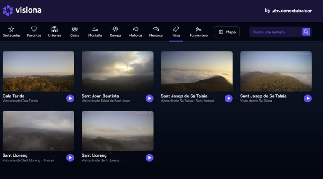Open the conectabalear brand link
The image size is (323, 179).
pos(289,11)
